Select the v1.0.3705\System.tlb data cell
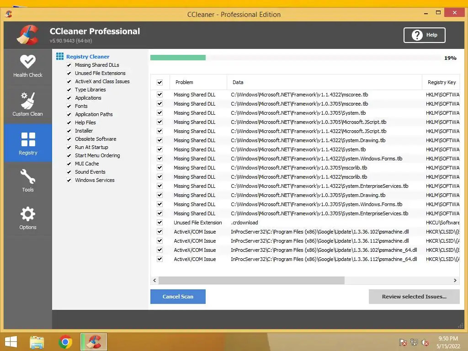The image size is (468, 351). point(298,113)
